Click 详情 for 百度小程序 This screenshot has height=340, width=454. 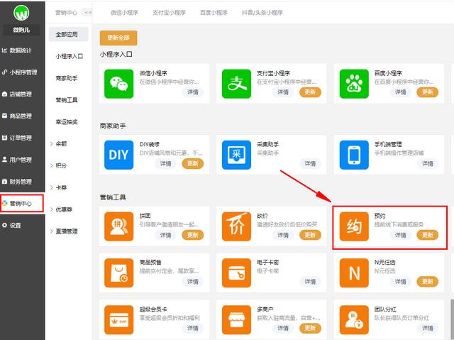coord(400,92)
